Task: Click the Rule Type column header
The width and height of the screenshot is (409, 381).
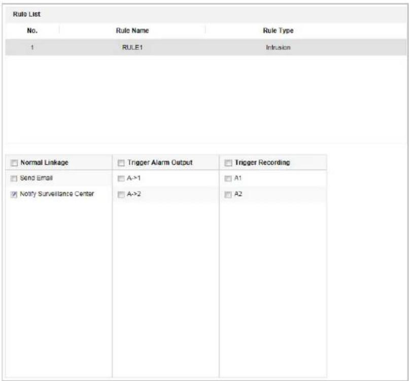Action: pos(278,30)
